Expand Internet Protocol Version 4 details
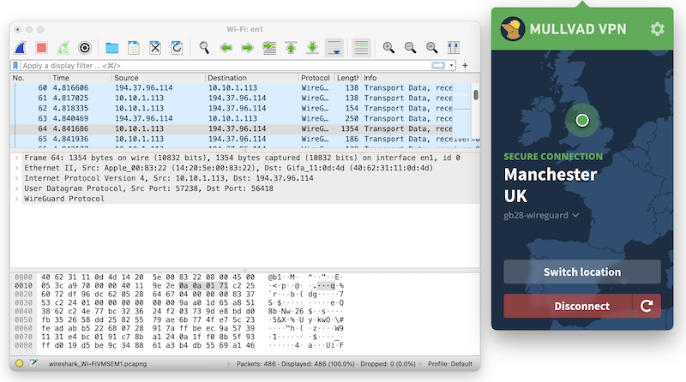 tap(16, 178)
